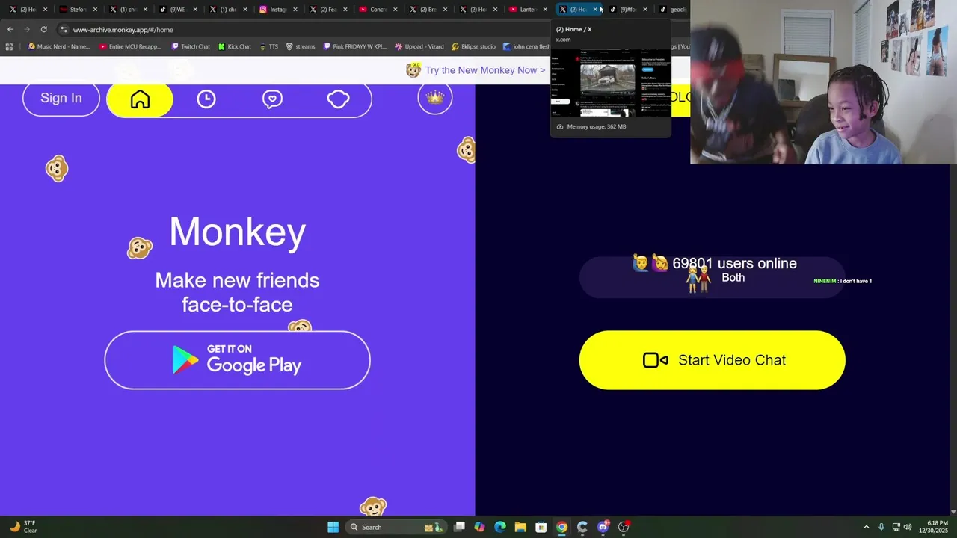Open the Windows Start menu
This screenshot has height=538, width=957.
click(x=333, y=527)
